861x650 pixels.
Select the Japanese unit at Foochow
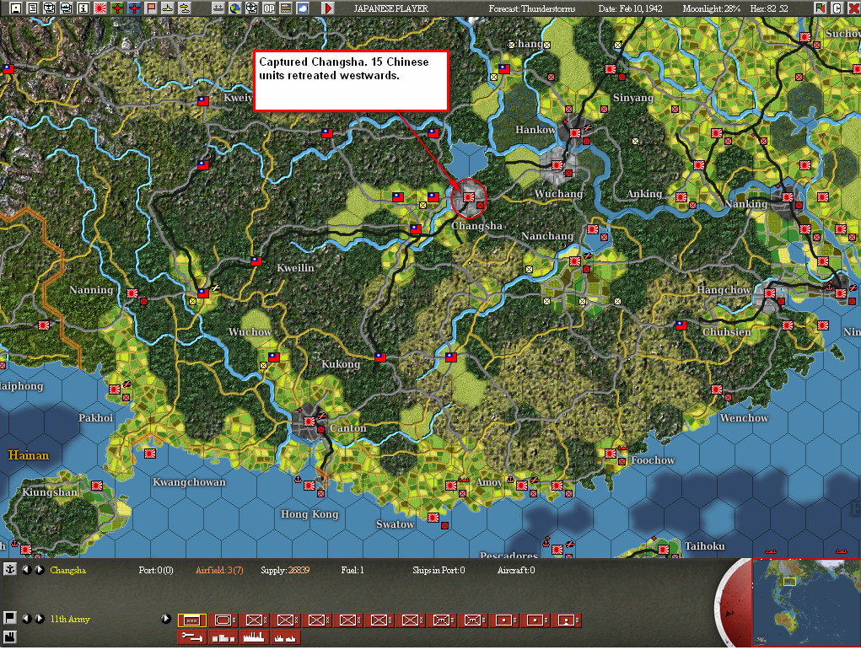(610, 454)
